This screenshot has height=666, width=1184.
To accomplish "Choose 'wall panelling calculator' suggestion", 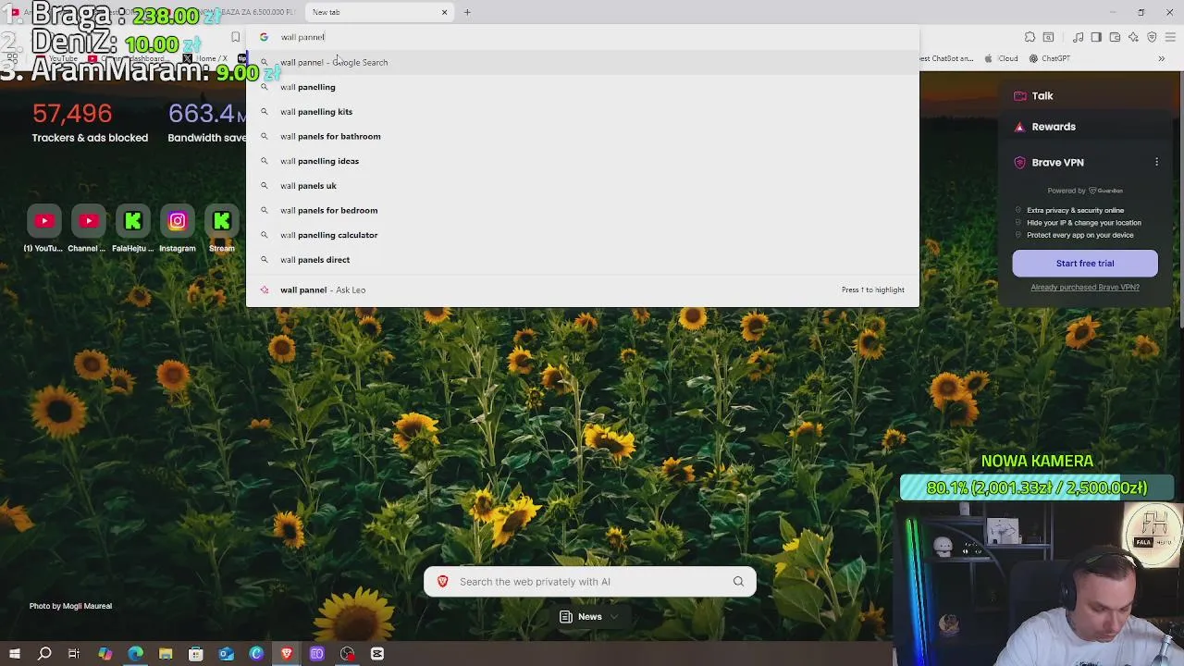I will 583,235.
